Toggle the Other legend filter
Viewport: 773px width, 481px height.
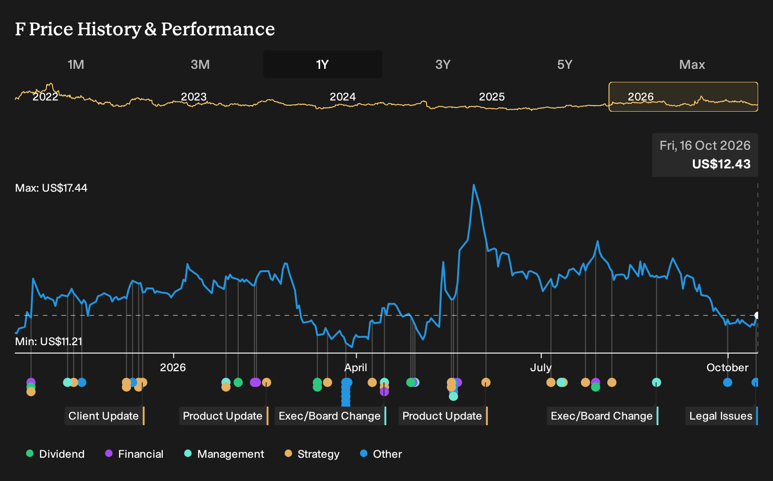coord(381,454)
